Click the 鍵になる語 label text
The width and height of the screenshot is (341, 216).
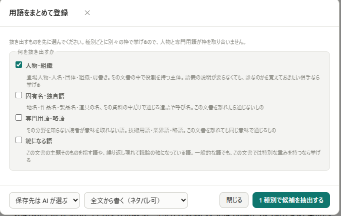pos(39,141)
